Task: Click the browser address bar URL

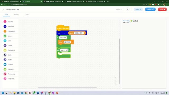Action: (20, 5)
